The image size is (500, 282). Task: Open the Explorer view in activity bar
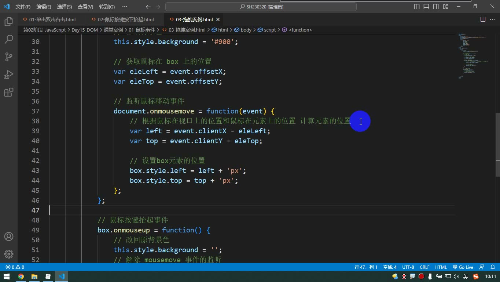click(x=9, y=22)
